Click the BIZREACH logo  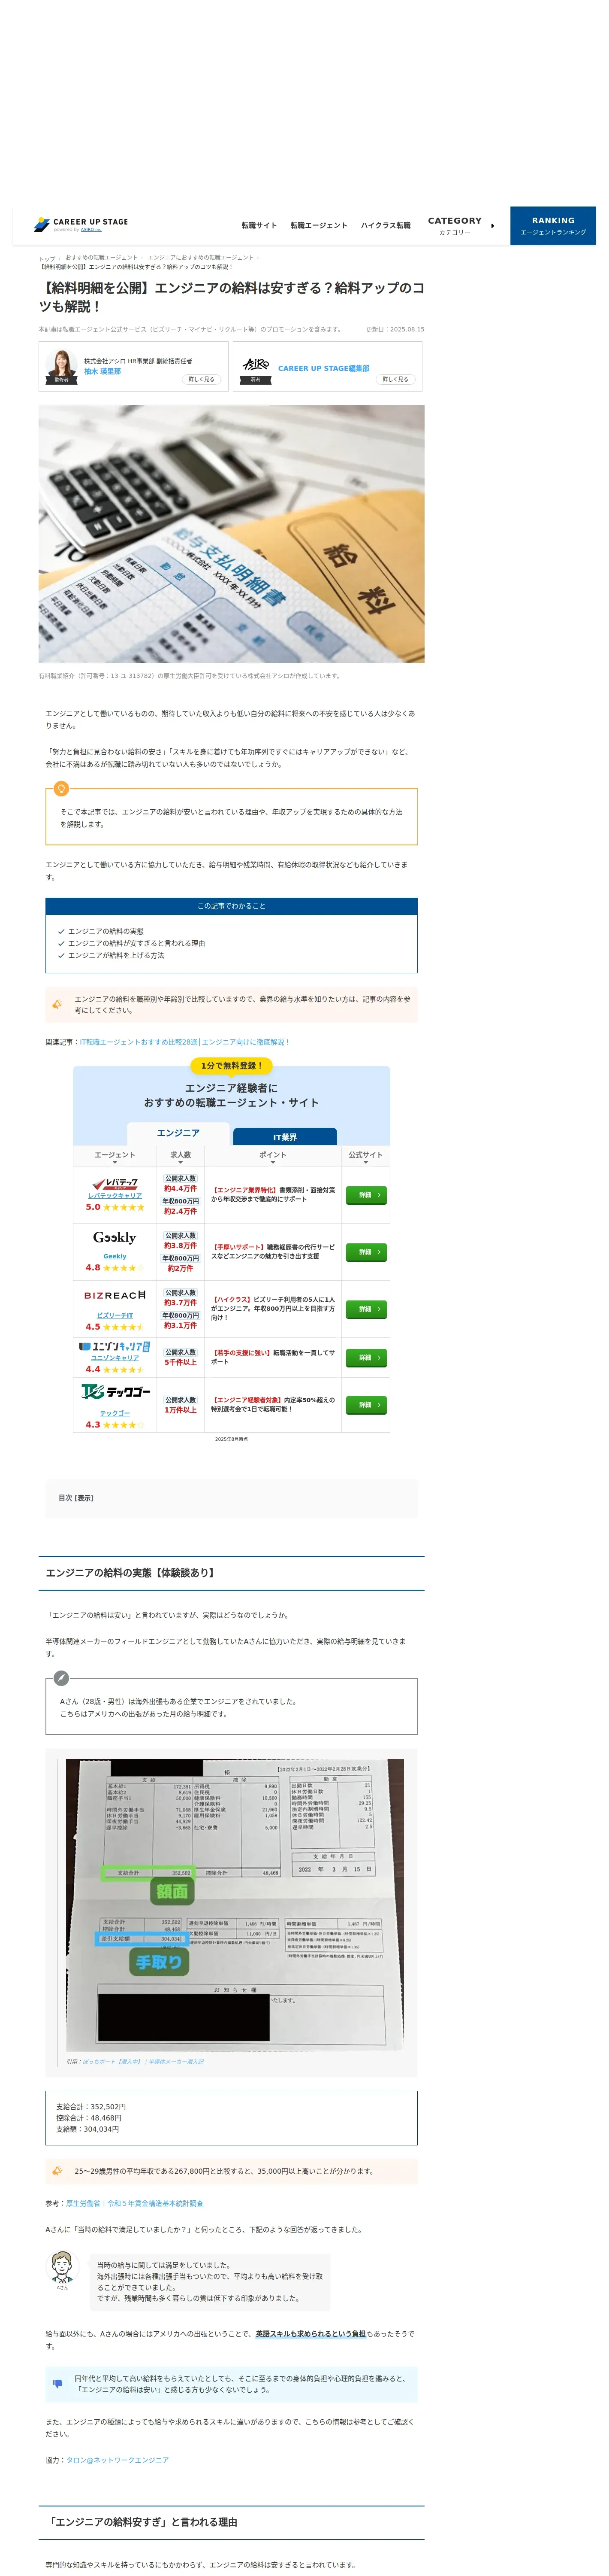pyautogui.click(x=115, y=1295)
